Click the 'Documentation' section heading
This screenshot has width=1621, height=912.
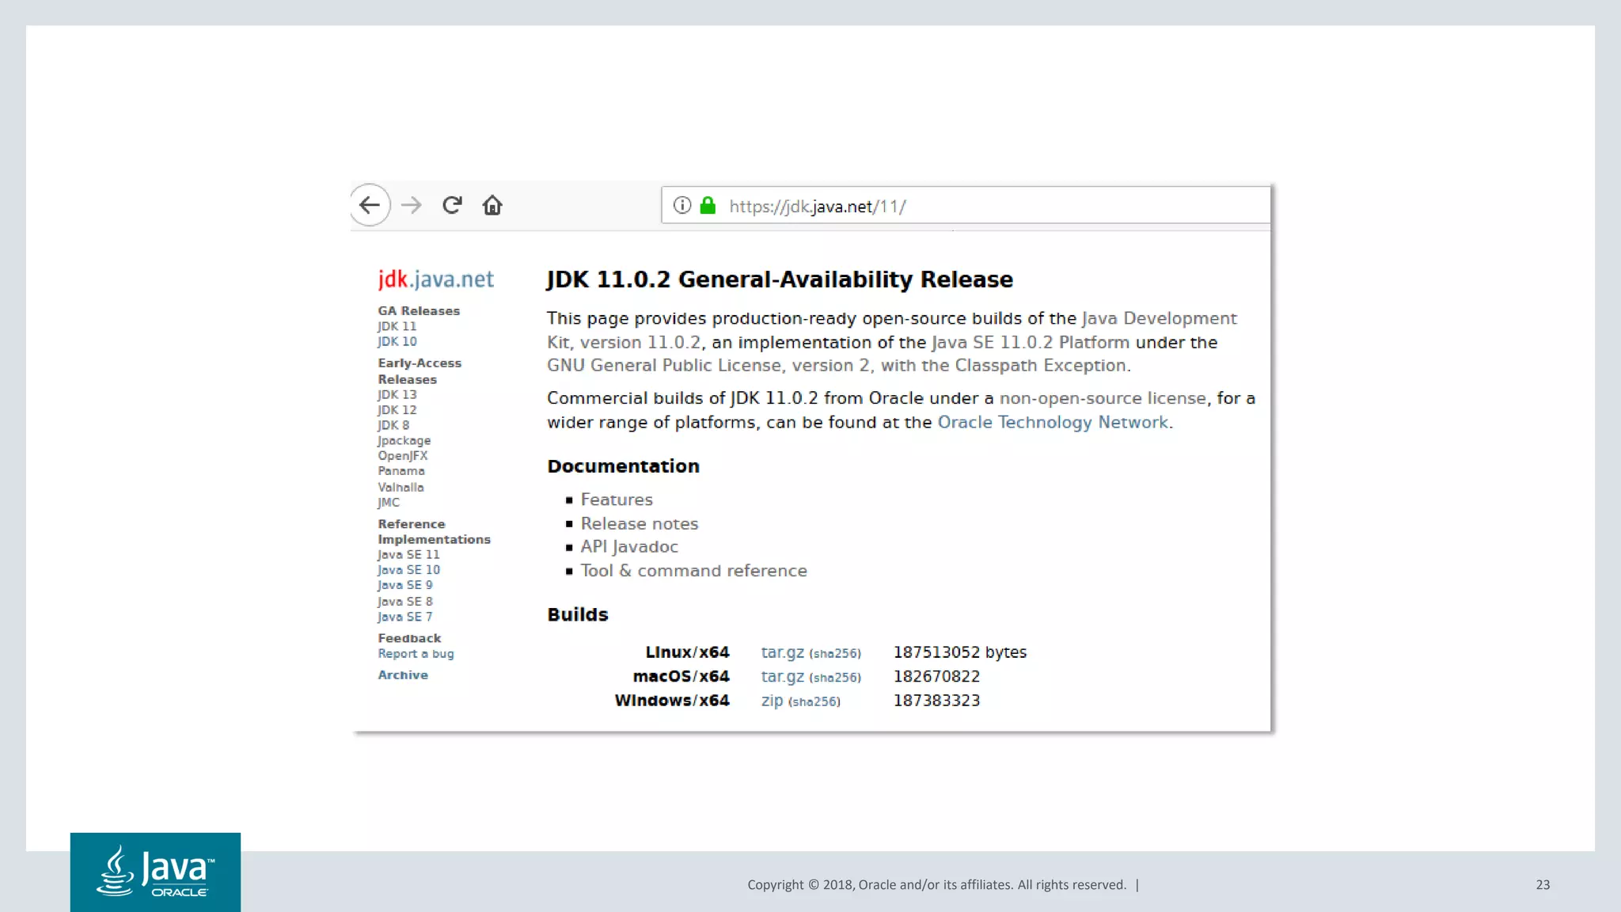click(623, 466)
